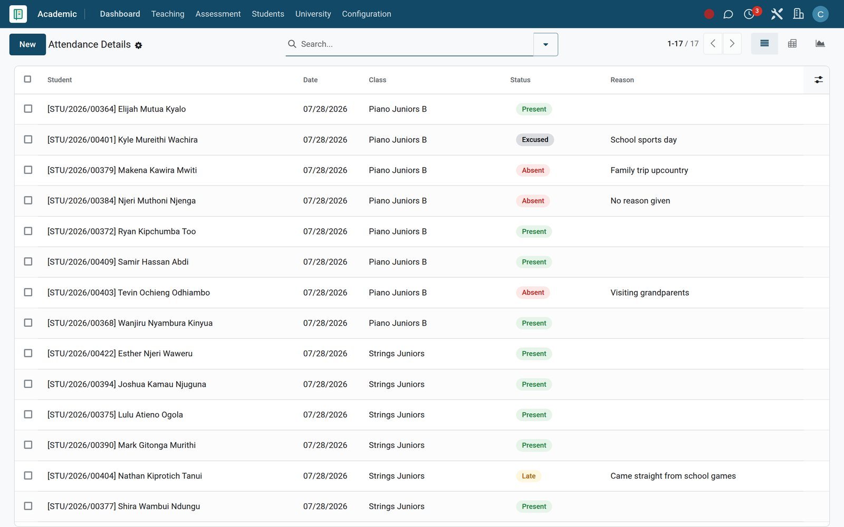
Task: Click the New button
Action: click(x=27, y=44)
